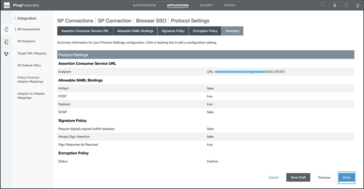This screenshot has height=189, width=364.
Task: Click the Ping logo icon
Action: click(7, 5)
